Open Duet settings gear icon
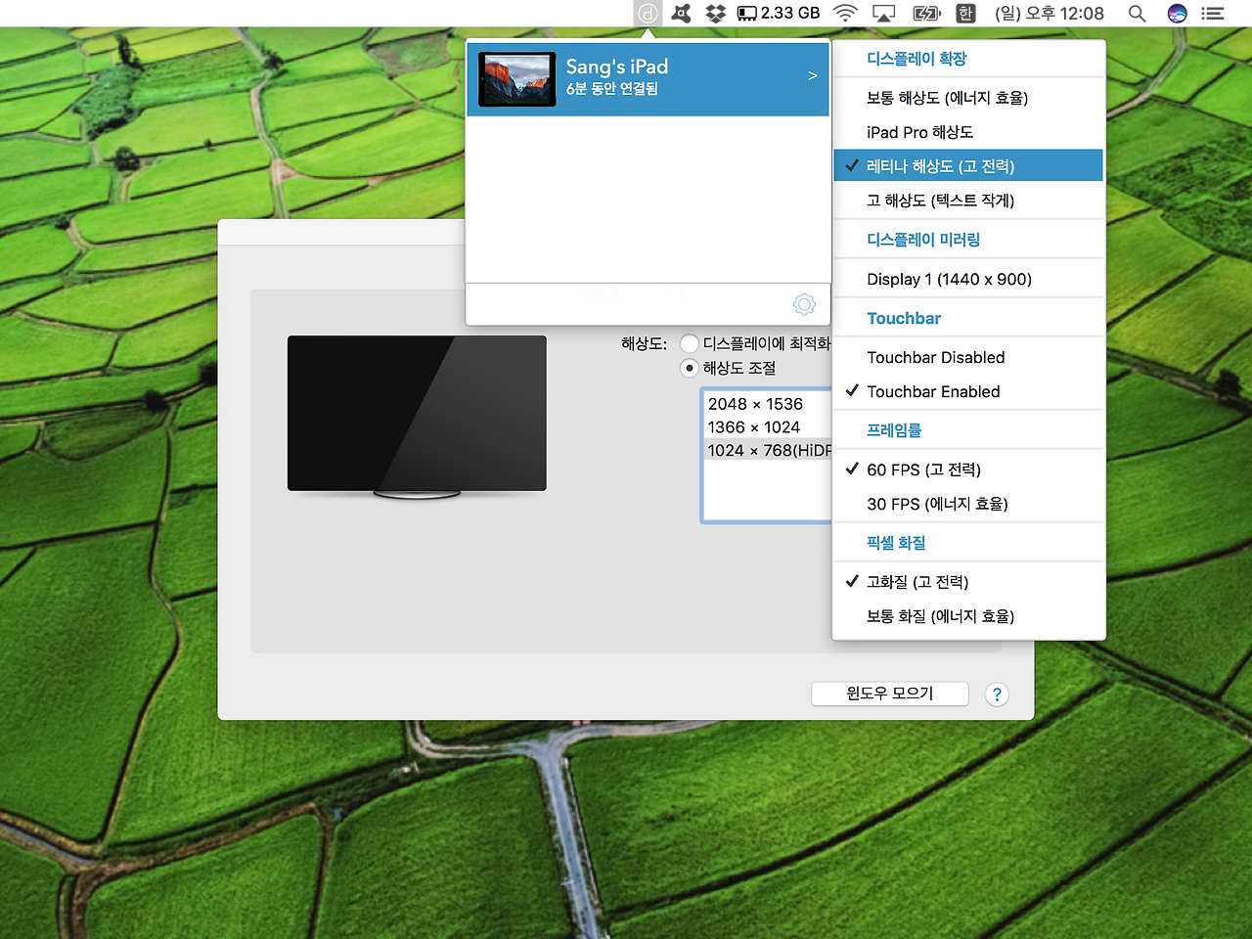The height and width of the screenshot is (939, 1252). [804, 304]
